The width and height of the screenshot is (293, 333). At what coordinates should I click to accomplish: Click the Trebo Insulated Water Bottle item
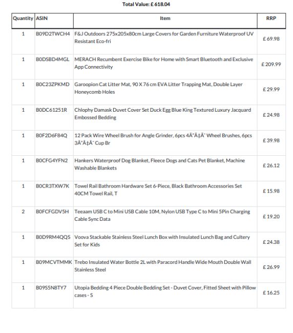[163, 266]
